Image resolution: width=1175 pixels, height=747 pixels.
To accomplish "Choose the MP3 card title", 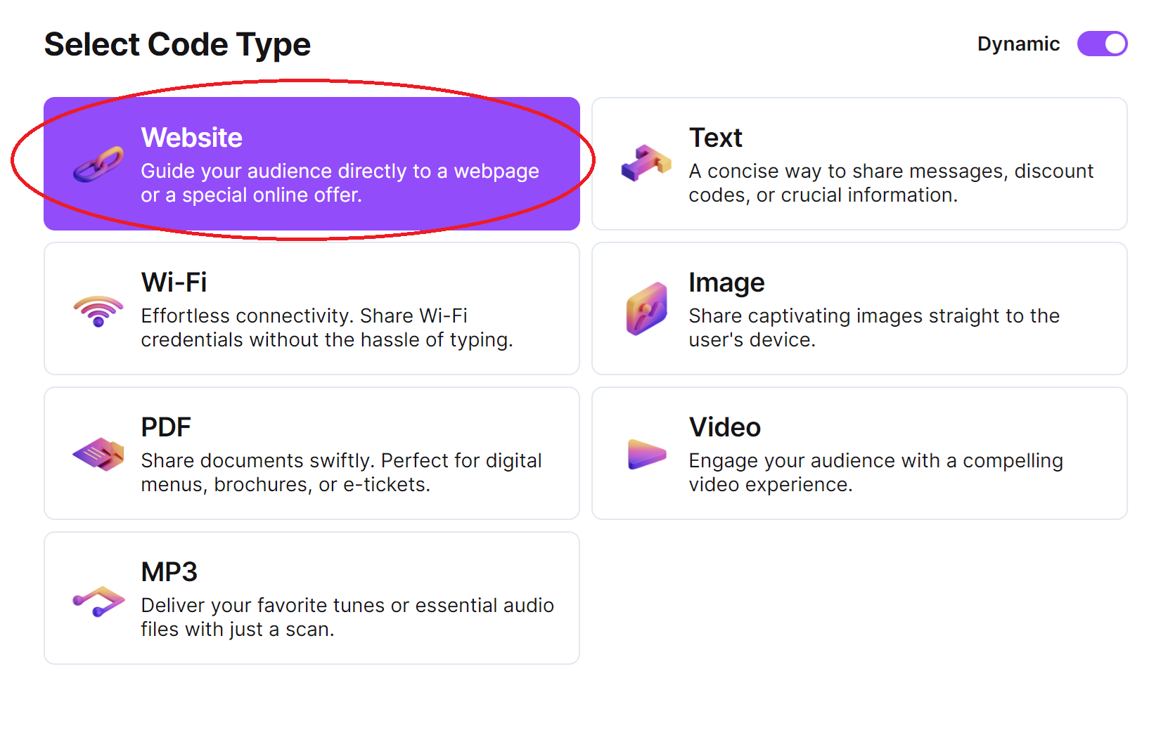I will coord(169,572).
